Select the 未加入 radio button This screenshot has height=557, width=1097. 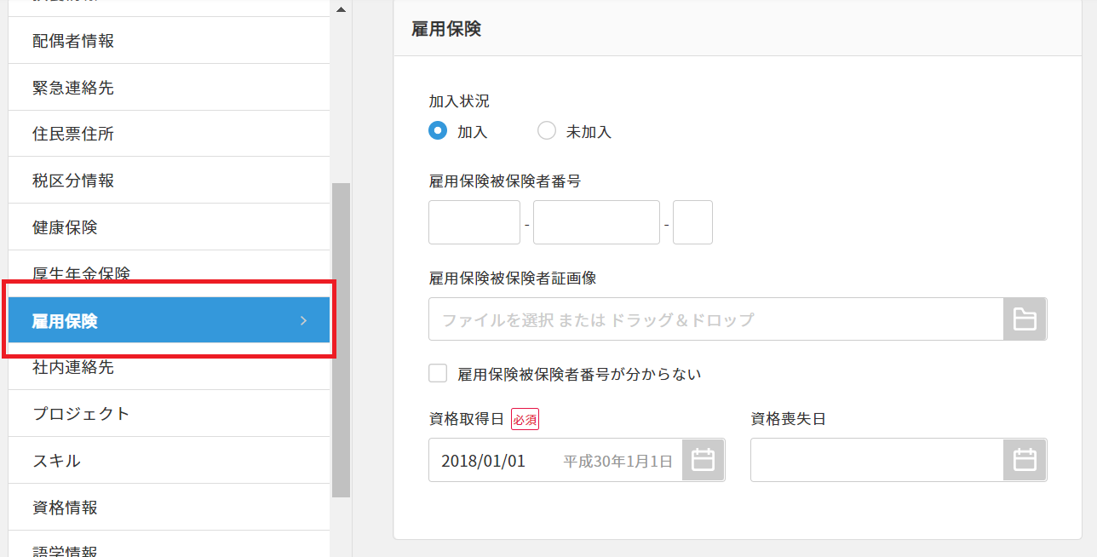(x=547, y=131)
